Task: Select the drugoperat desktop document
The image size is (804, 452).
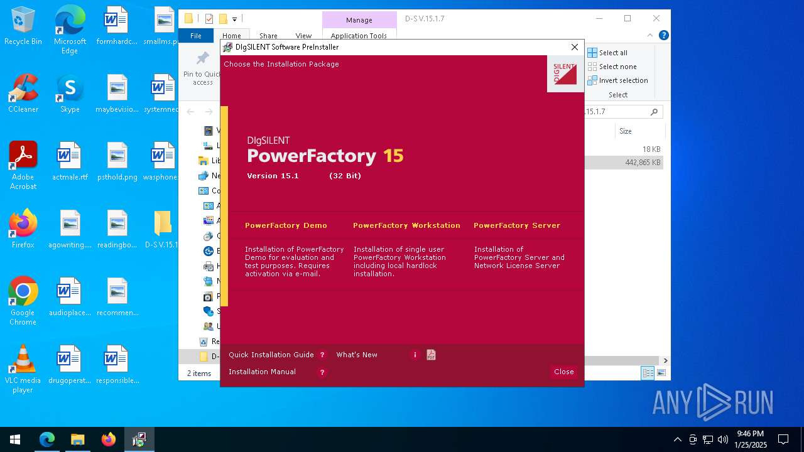Action: click(x=70, y=365)
